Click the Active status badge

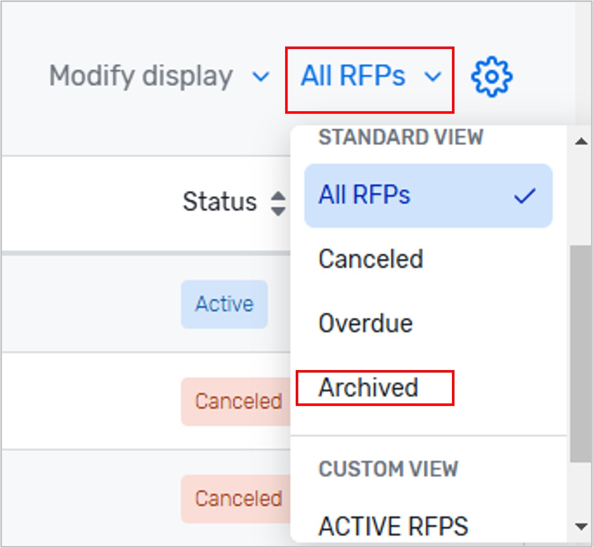coord(224,304)
